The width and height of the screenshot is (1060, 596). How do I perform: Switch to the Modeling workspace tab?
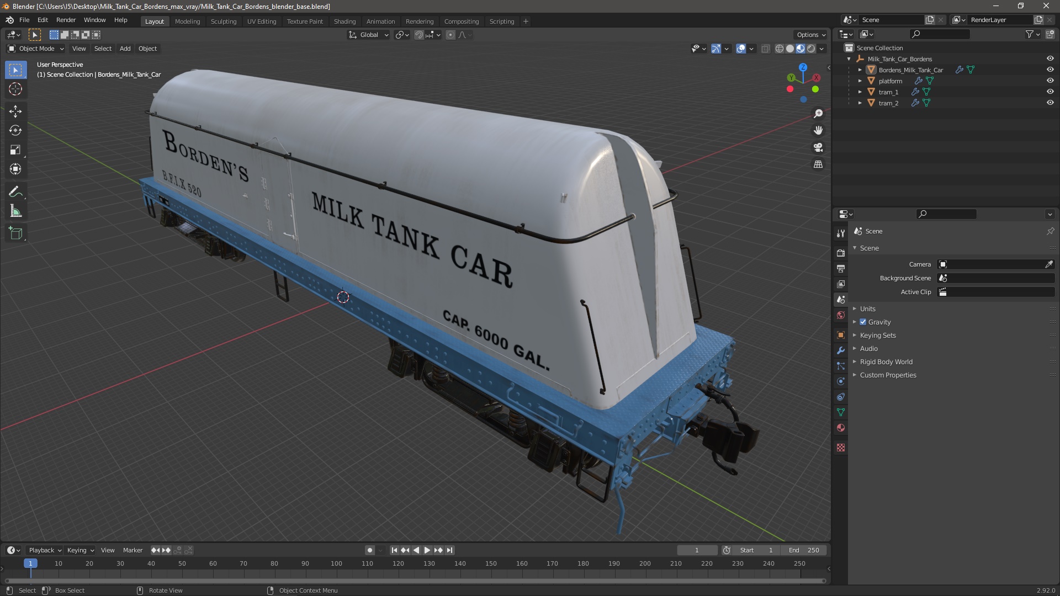[187, 22]
